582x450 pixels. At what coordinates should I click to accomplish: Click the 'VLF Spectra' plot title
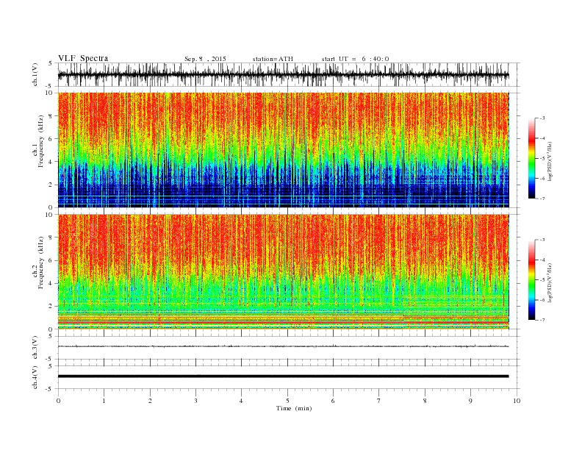(83, 58)
